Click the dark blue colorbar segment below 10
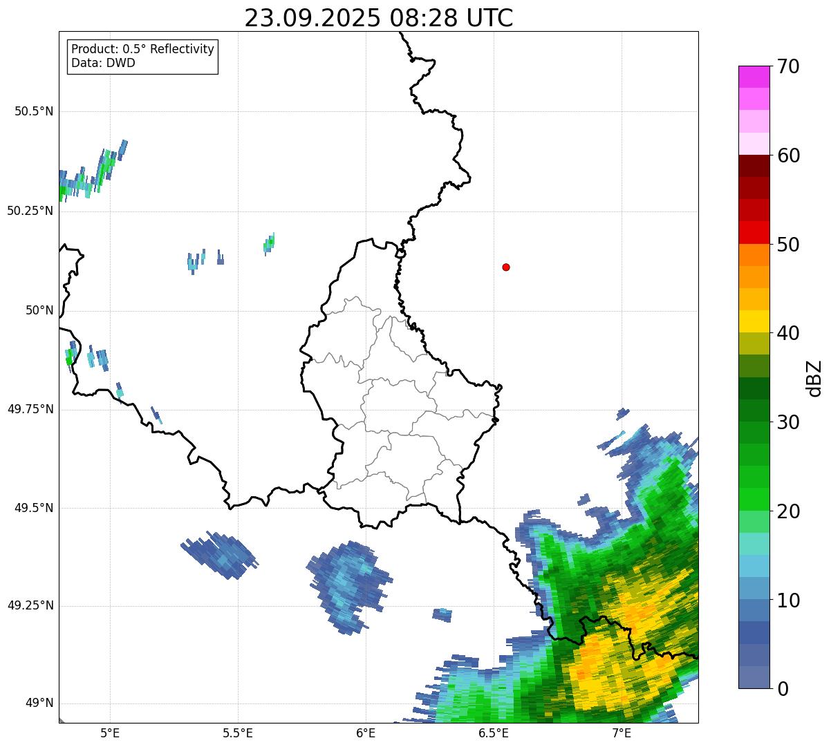831x747 pixels. coord(754,633)
